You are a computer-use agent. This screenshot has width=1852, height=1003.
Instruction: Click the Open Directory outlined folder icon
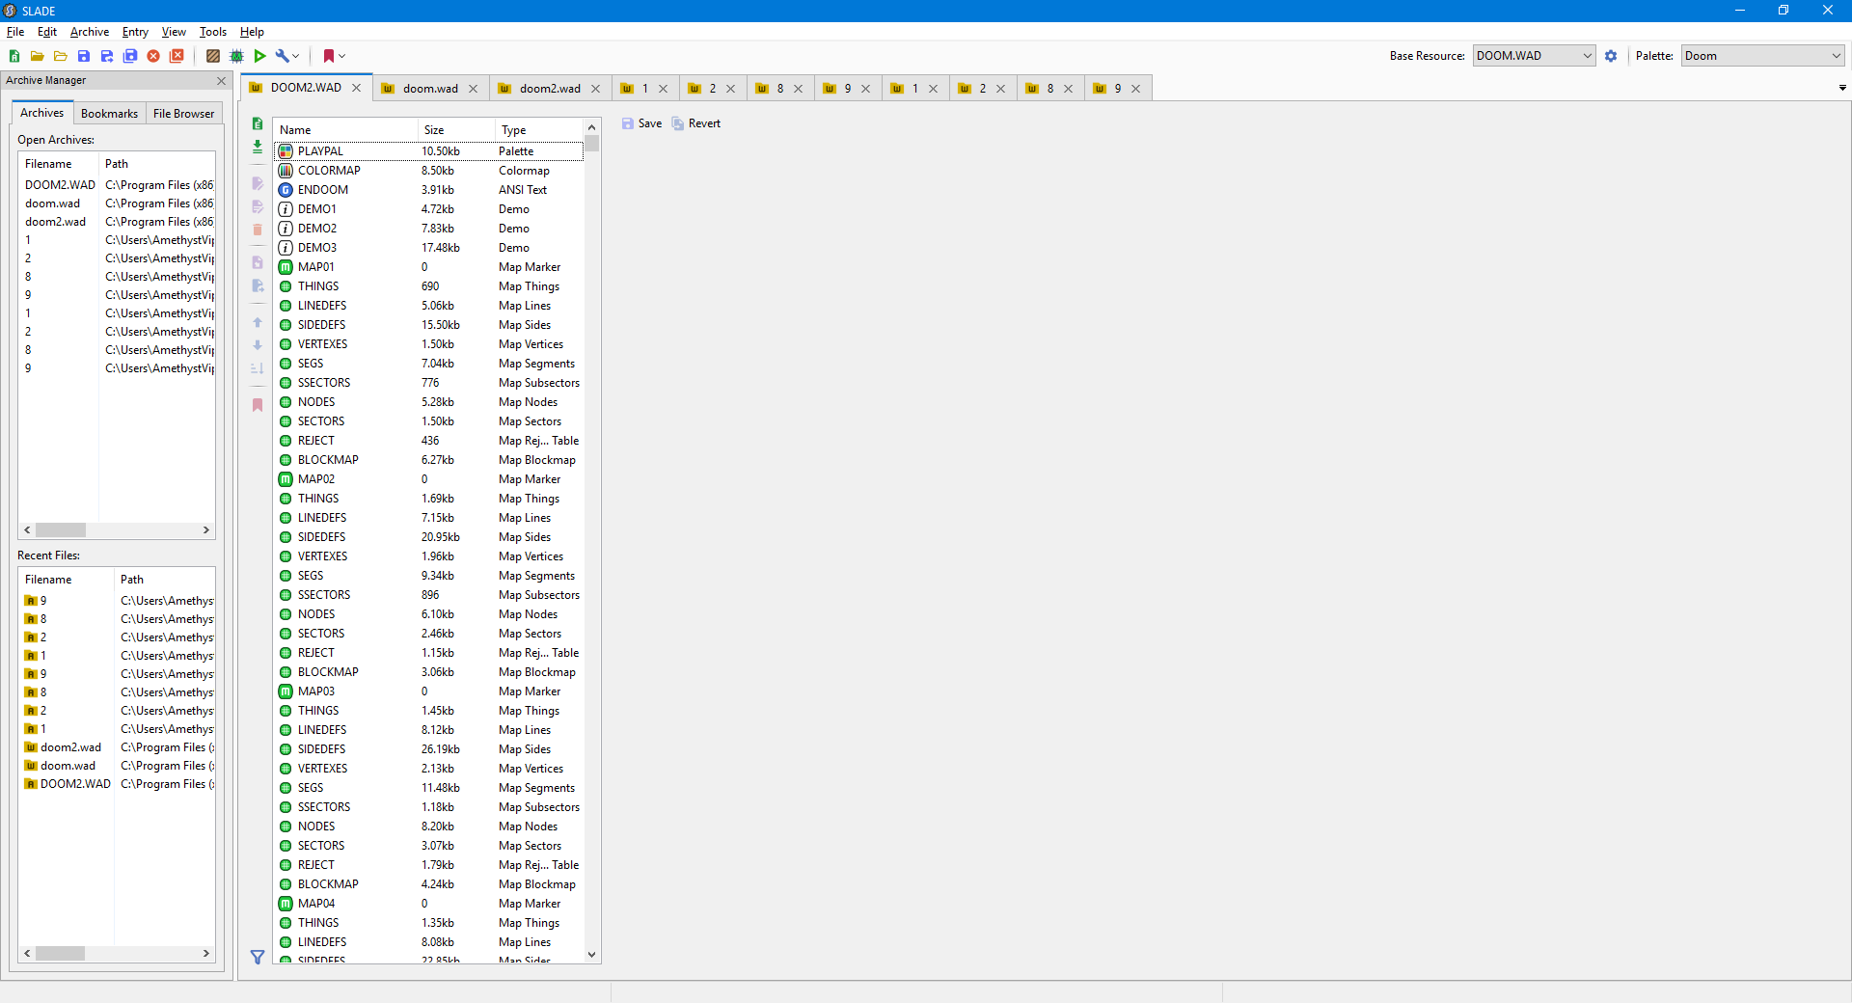60,56
